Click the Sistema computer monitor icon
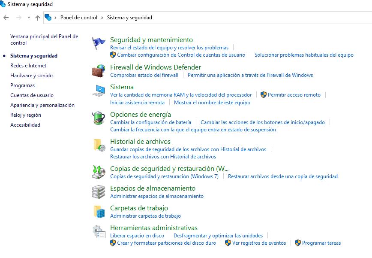 99,91
